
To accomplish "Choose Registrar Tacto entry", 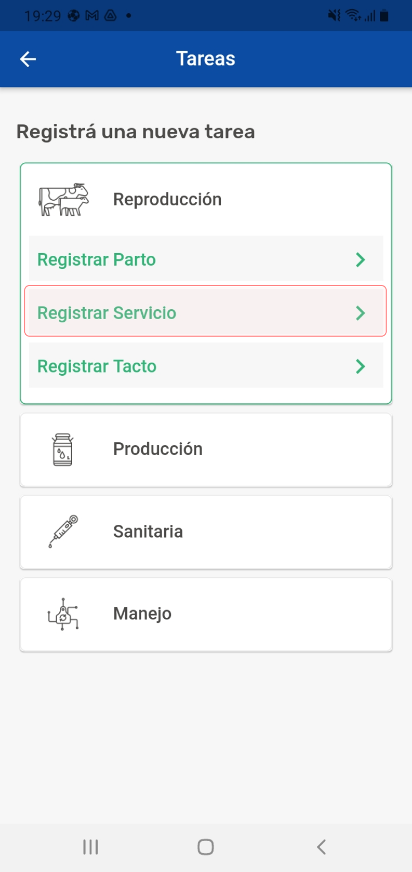I will click(97, 366).
